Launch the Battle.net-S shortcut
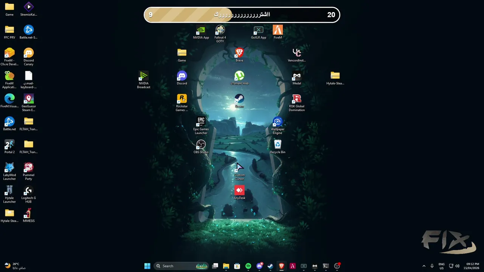 [29, 32]
